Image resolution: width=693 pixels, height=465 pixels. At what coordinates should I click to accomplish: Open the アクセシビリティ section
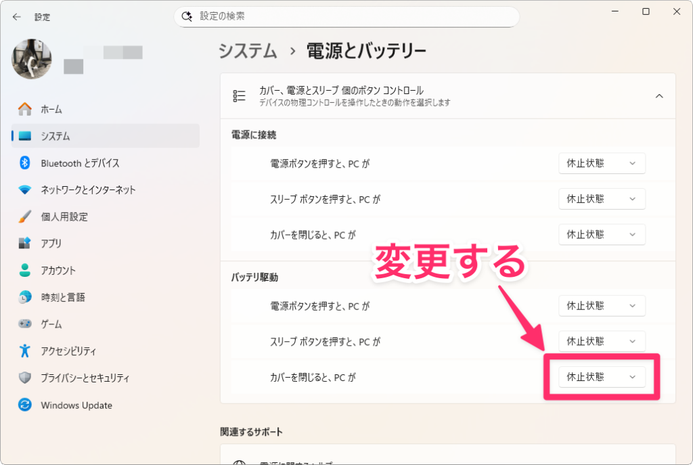tap(68, 351)
